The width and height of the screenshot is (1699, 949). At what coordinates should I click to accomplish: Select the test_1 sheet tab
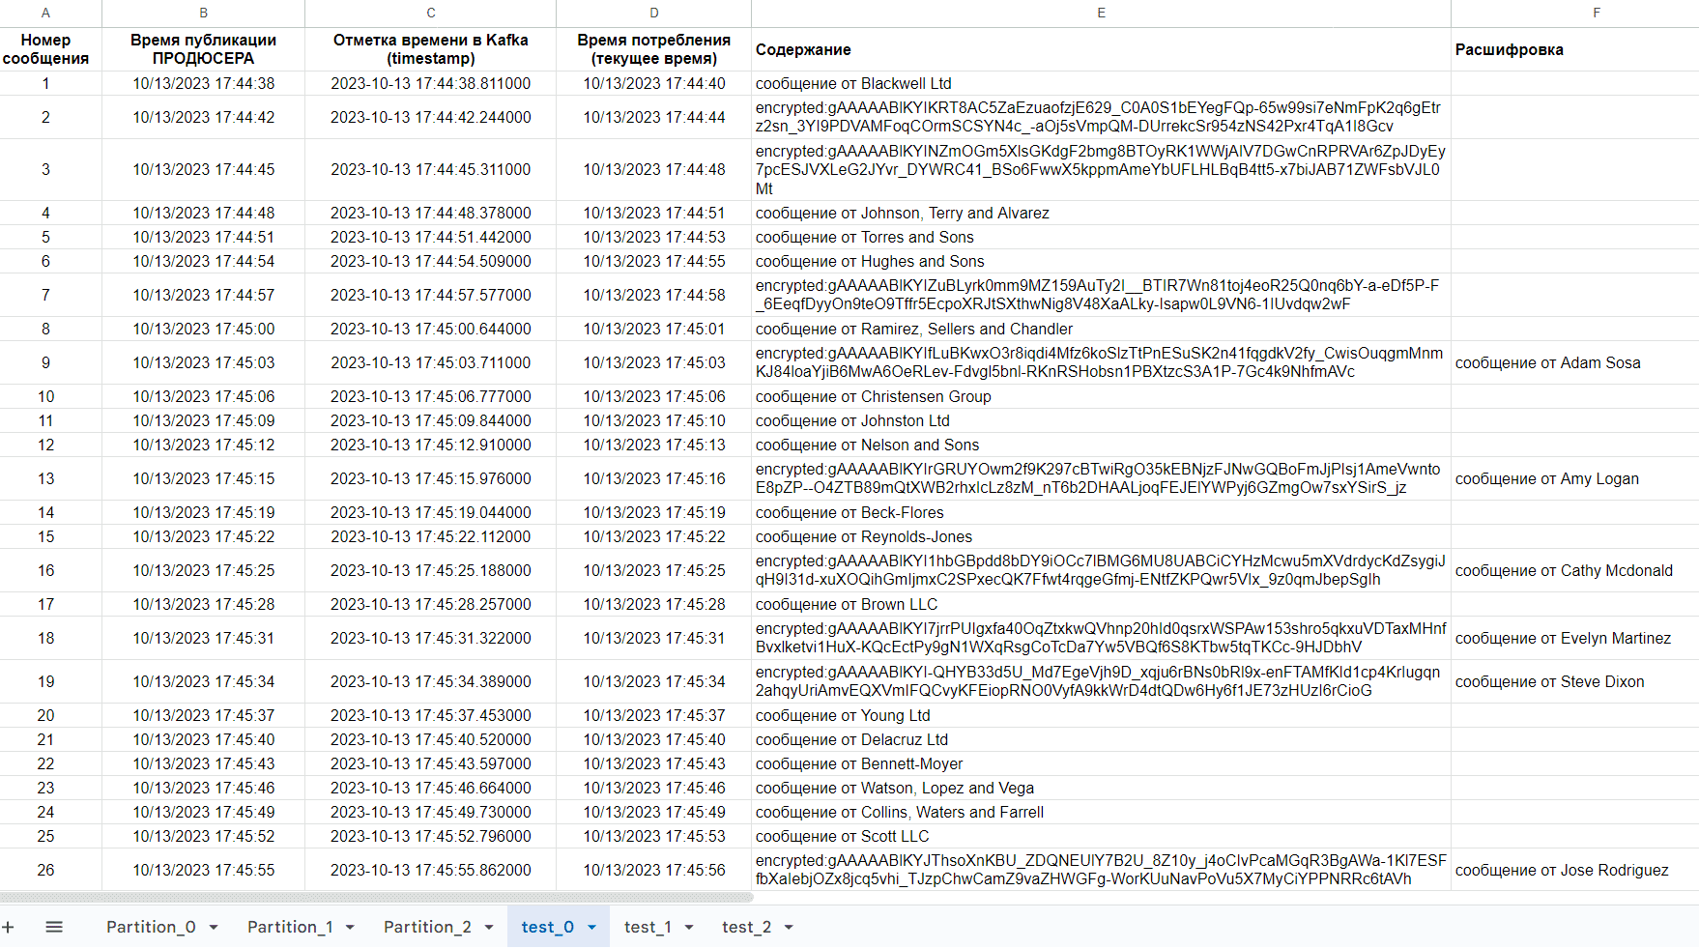648,928
